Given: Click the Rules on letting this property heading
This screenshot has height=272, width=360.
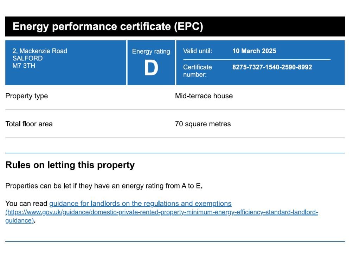Looking at the screenshot, I should pos(70,165).
